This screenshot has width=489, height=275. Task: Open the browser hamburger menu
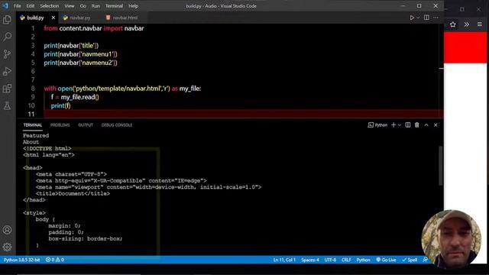(x=480, y=24)
